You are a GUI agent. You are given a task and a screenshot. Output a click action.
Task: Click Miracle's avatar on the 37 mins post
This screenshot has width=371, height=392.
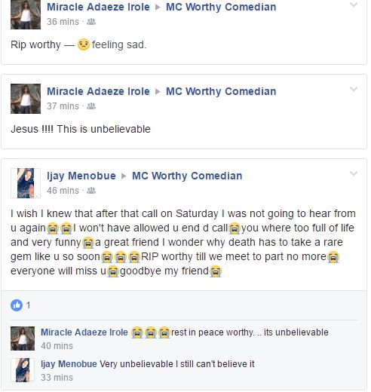click(x=26, y=99)
